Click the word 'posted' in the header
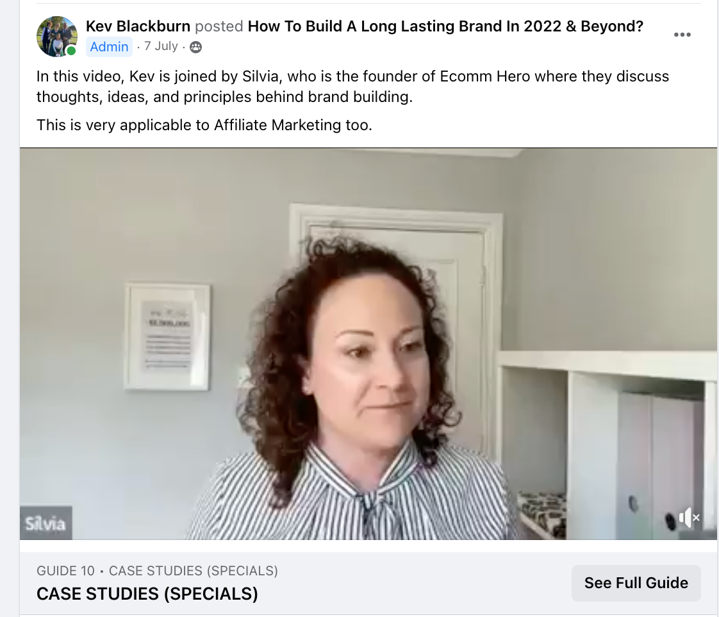This screenshot has height=617, width=719. (219, 27)
